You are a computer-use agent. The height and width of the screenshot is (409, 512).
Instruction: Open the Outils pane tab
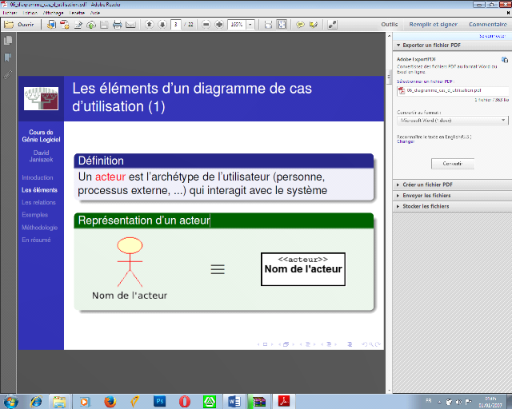[390, 25]
